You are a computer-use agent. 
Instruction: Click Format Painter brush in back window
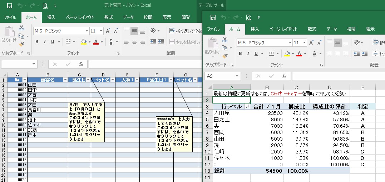[x=21, y=44]
